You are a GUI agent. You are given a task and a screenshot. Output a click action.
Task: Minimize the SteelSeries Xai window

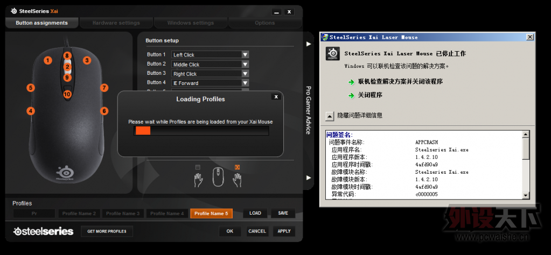277,12
